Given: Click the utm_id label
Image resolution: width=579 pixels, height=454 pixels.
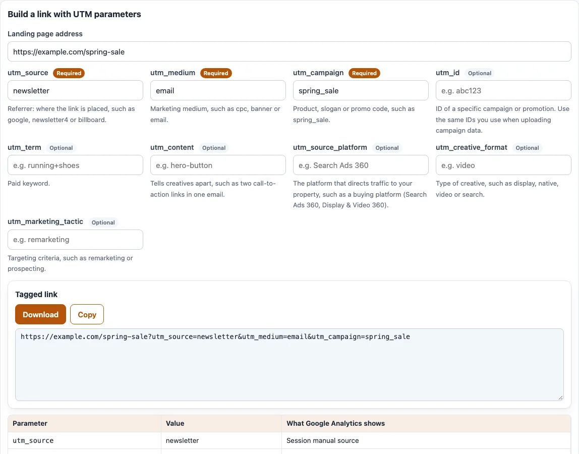Looking at the screenshot, I should 447,73.
